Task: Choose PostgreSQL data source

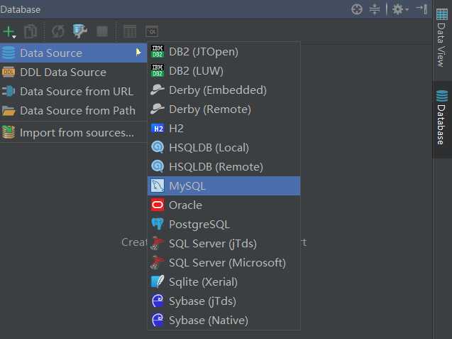Action: coord(224,225)
